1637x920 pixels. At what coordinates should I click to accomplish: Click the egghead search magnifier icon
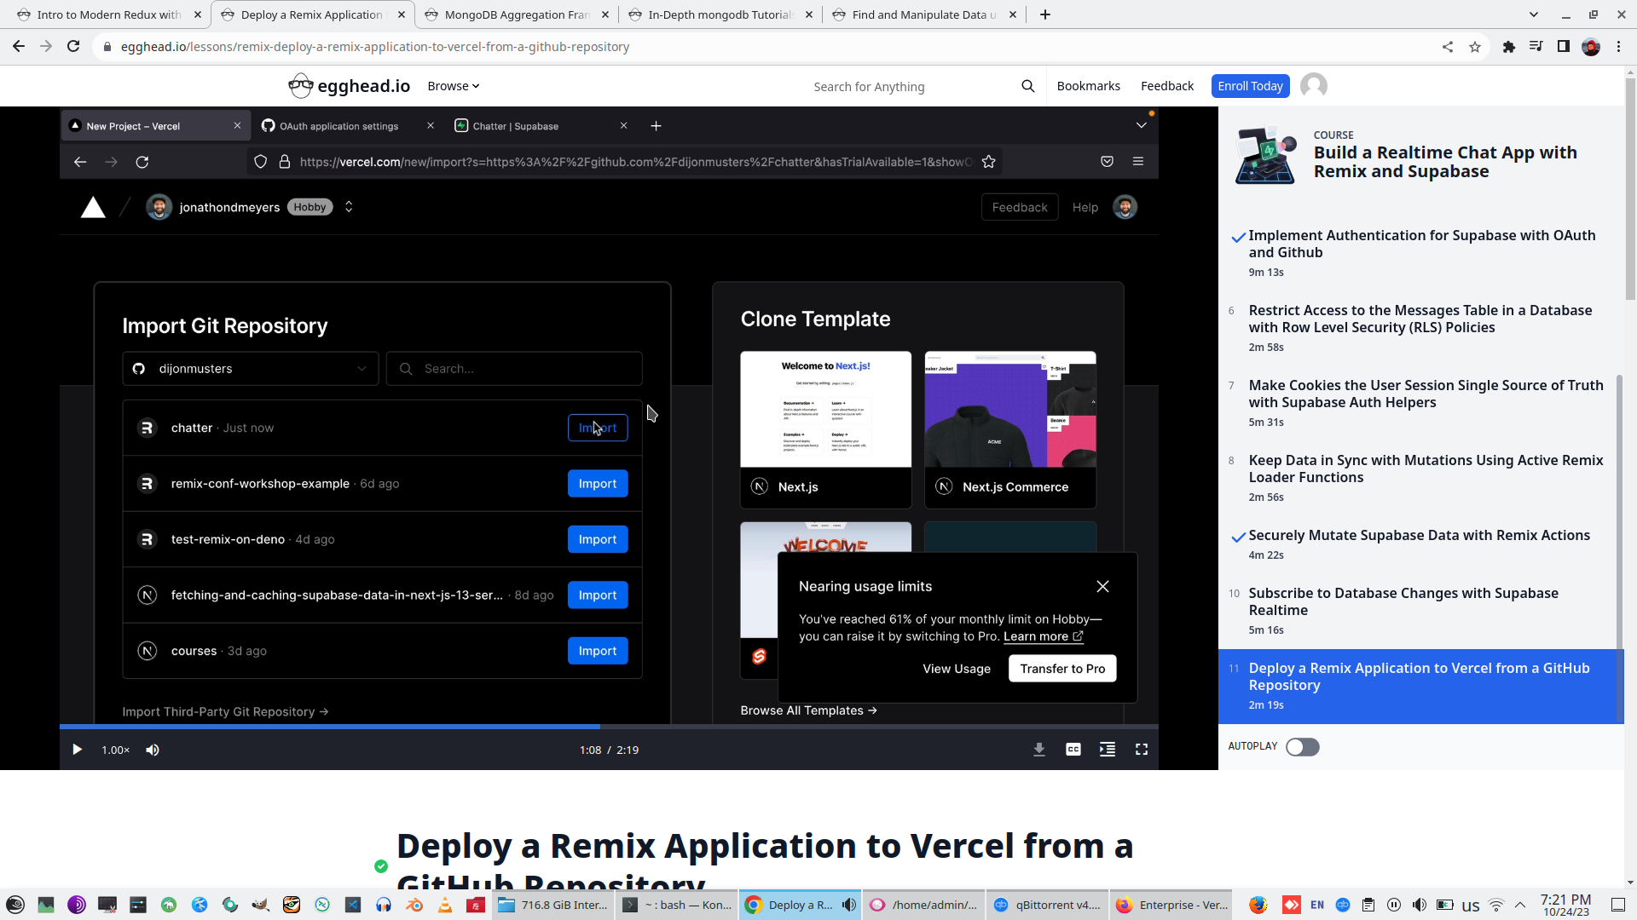(x=1027, y=86)
